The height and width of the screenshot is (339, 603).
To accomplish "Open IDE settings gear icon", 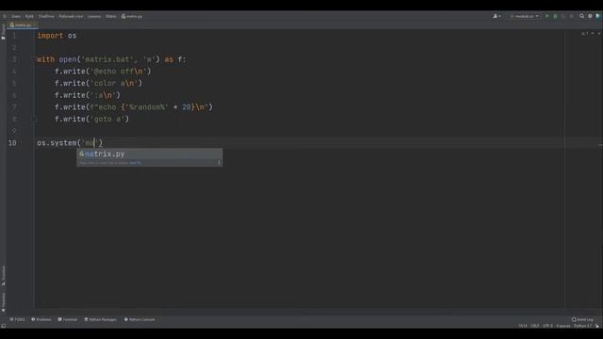I will [x=590, y=16].
